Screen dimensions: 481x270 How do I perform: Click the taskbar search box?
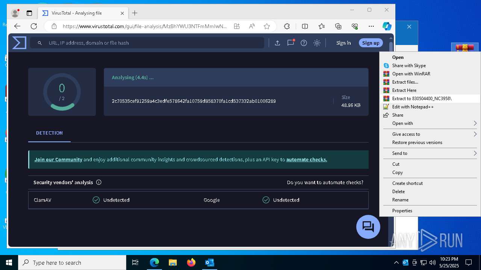pyautogui.click(x=72, y=262)
